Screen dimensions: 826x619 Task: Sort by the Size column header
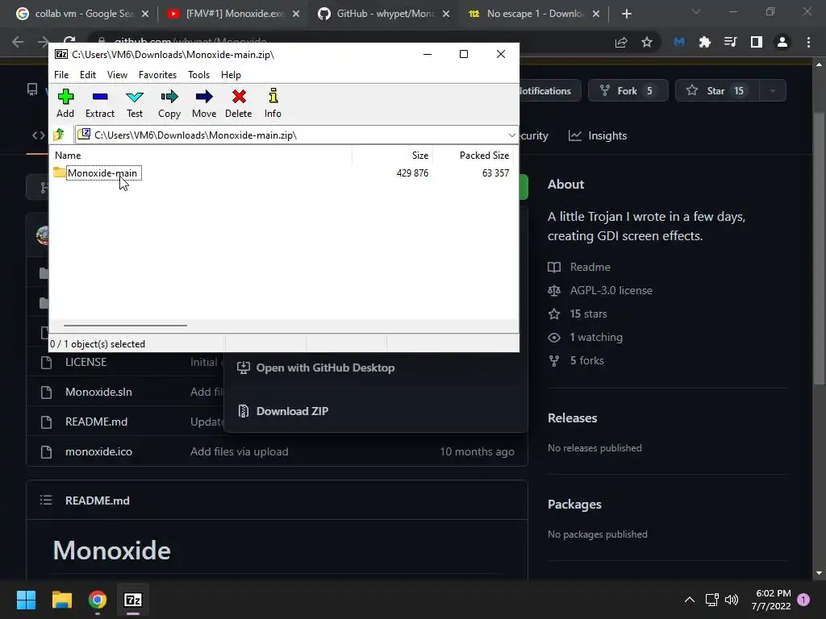coord(419,156)
